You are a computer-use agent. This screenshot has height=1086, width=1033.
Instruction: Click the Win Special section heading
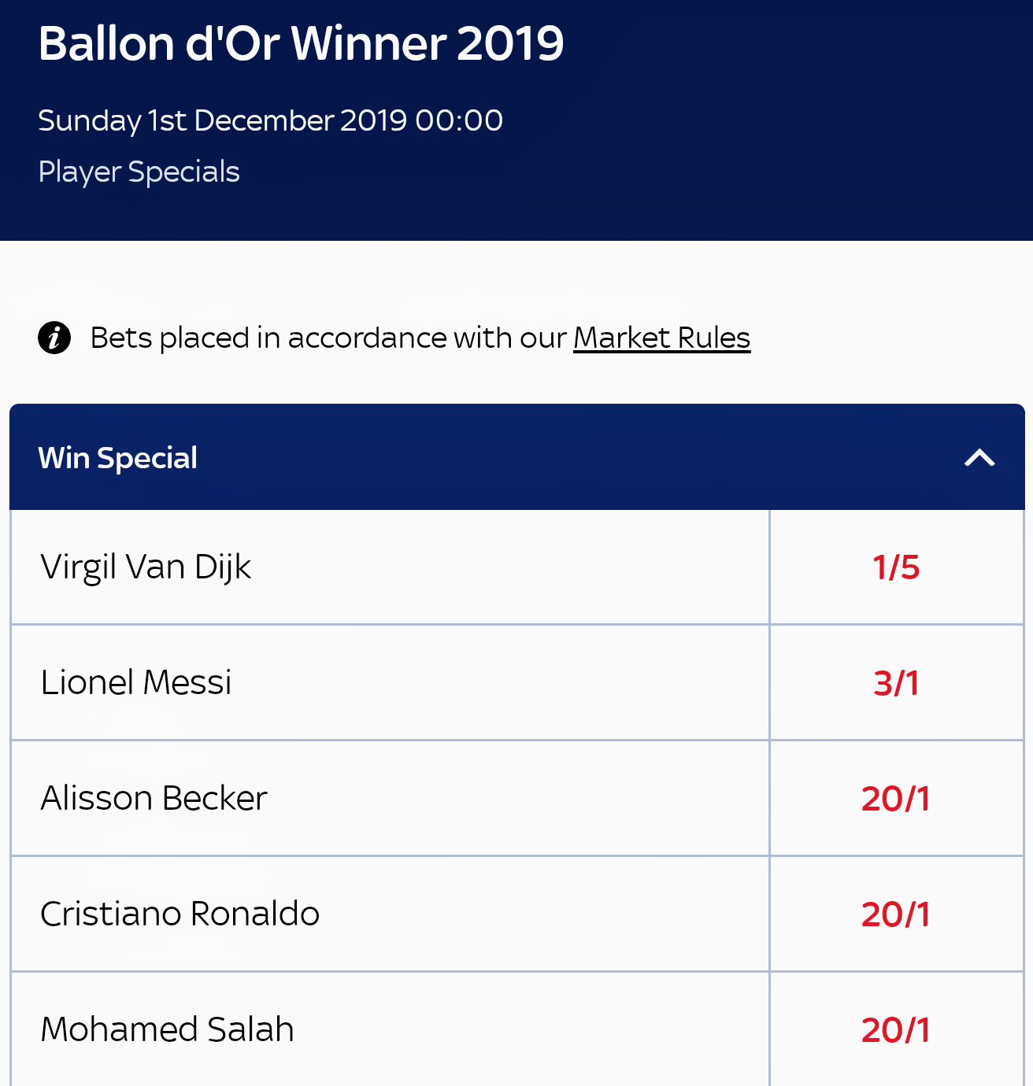pos(118,458)
